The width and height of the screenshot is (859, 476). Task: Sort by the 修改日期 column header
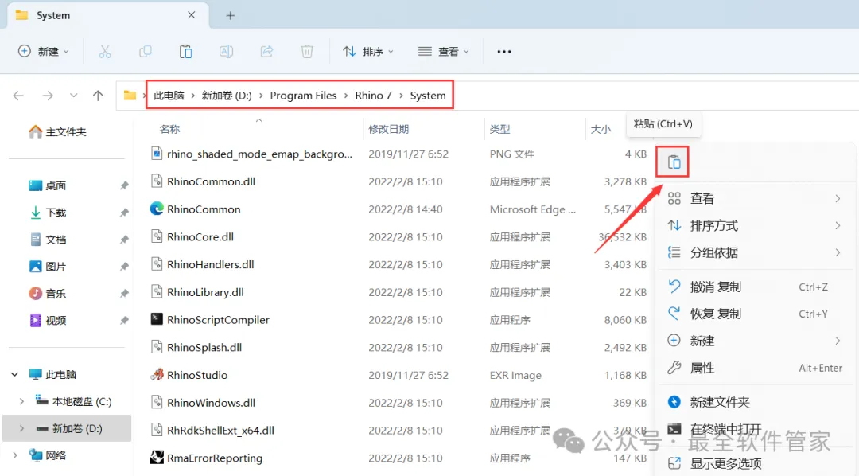(388, 130)
